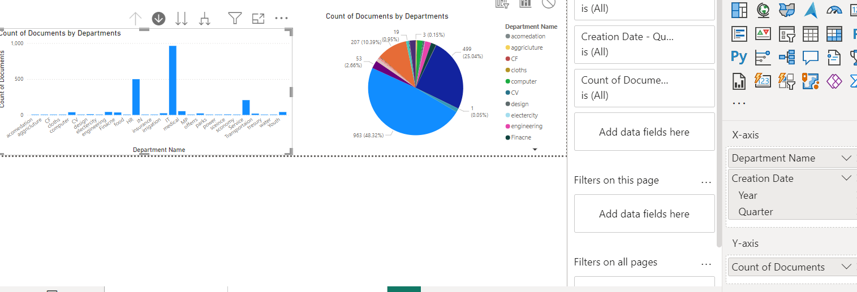The image size is (857, 292).
Task: Click the Filters pane vertical scrollbar
Action: point(719,123)
